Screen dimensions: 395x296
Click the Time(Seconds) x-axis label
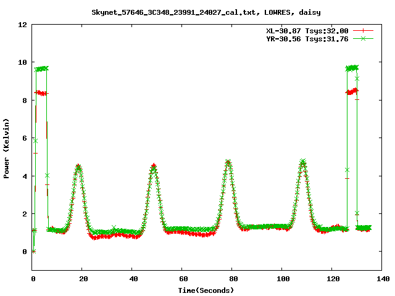click(206, 290)
